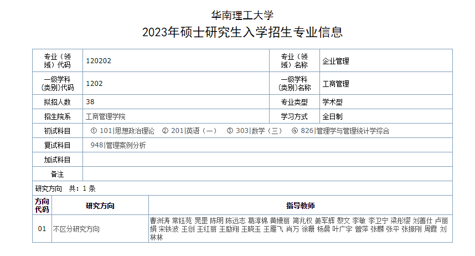Click advisor name 曾萍
The height and width of the screenshot is (256, 475).
coord(362,229)
